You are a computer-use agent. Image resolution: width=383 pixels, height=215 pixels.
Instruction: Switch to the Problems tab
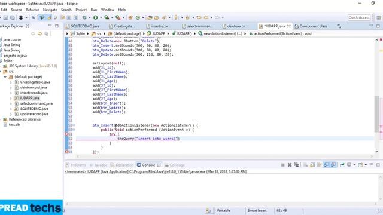point(76,165)
